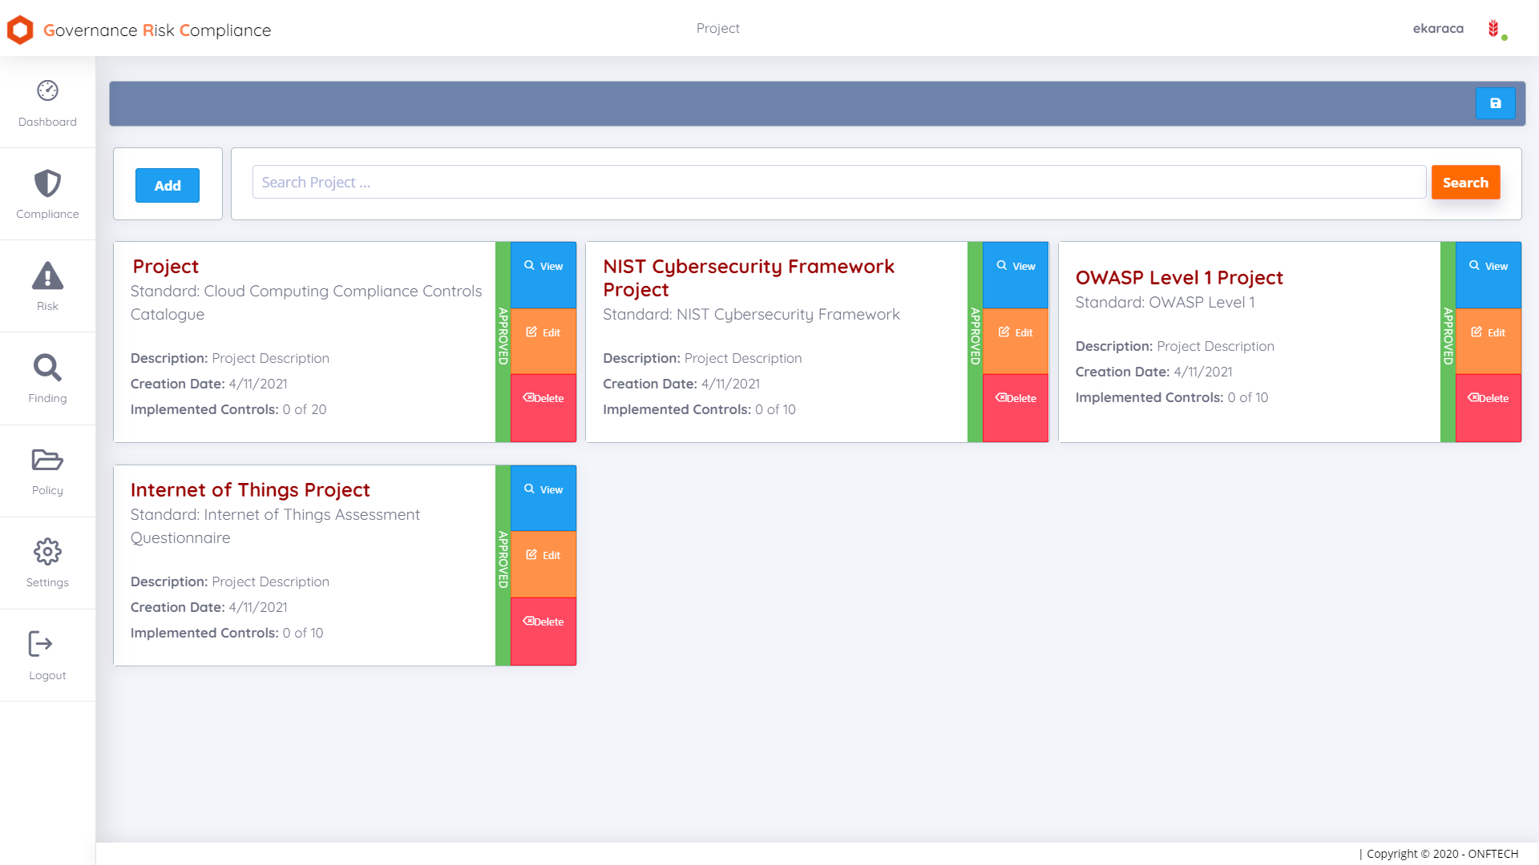Delete the Internet of Things Project
1539x865 pixels.
(543, 631)
